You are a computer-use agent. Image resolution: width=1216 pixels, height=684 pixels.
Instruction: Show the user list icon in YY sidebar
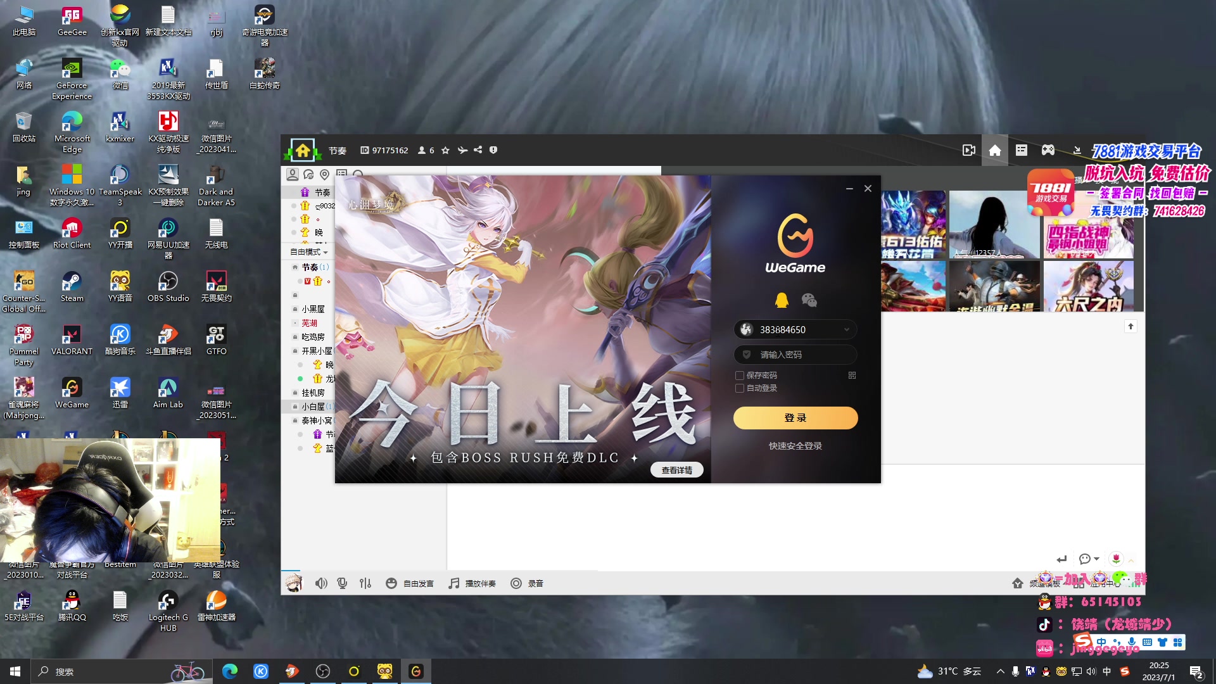292,174
